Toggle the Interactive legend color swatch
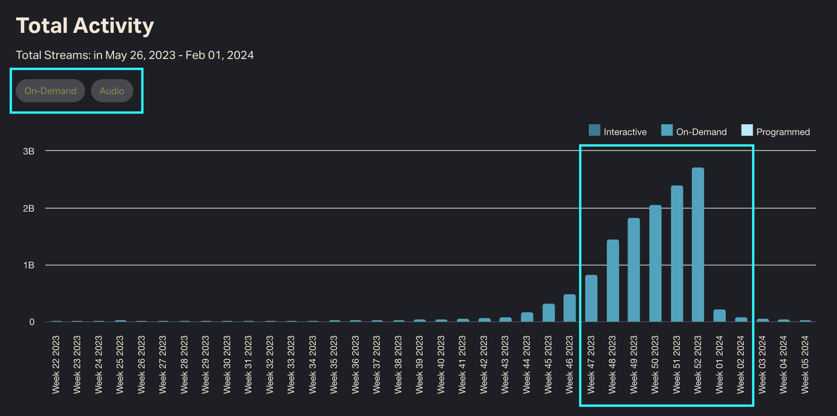The image size is (837, 416). click(x=594, y=131)
